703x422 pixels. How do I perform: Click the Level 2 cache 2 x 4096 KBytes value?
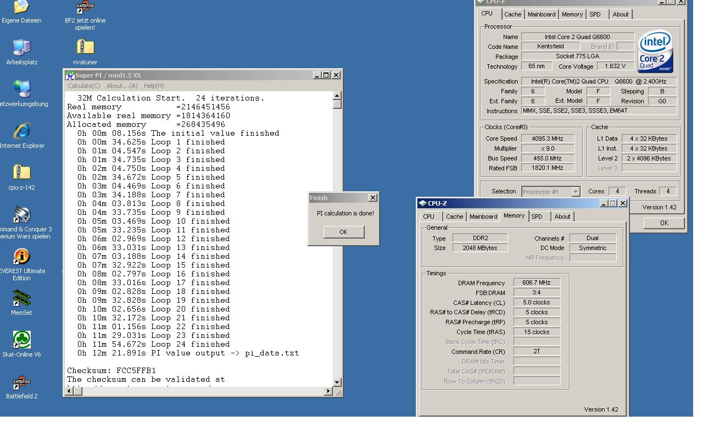pos(649,158)
